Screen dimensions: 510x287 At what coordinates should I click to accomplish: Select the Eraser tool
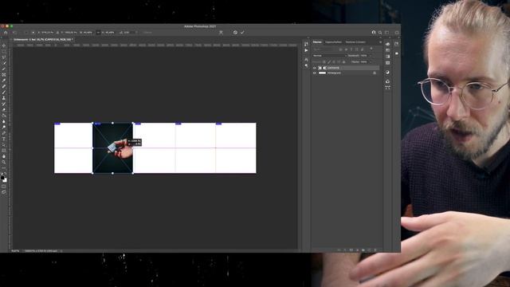click(x=4, y=110)
